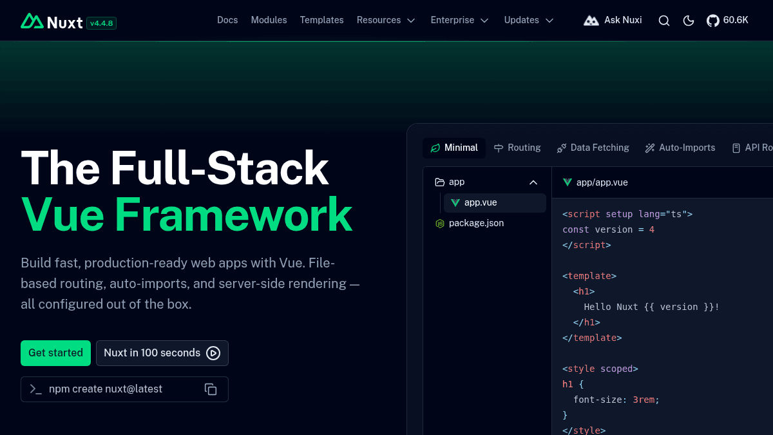Open the GitHub 60.6K stars link
Image resolution: width=773 pixels, height=435 pixels.
tap(727, 21)
